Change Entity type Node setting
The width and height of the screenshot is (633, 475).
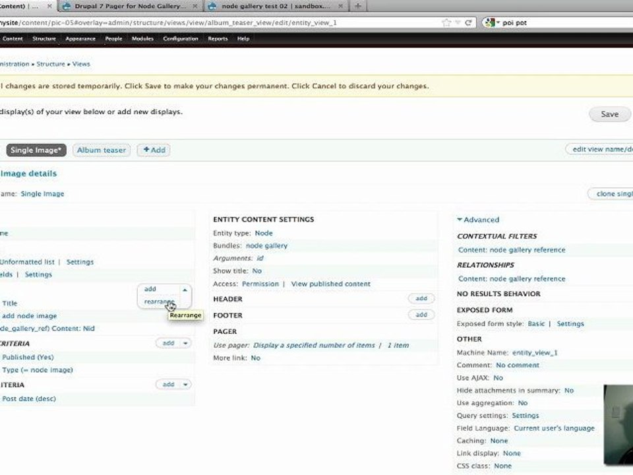click(264, 233)
